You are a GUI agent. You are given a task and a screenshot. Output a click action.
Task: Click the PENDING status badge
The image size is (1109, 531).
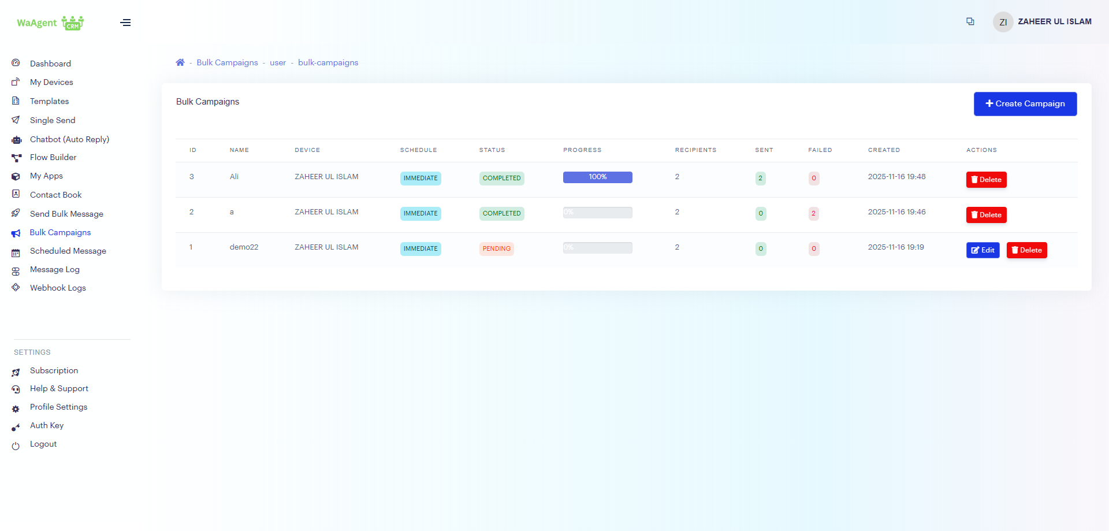(x=496, y=248)
